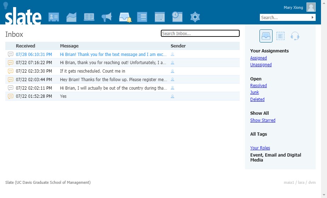Click the arrow in the top search box
327x198 pixels.
[x=313, y=18]
